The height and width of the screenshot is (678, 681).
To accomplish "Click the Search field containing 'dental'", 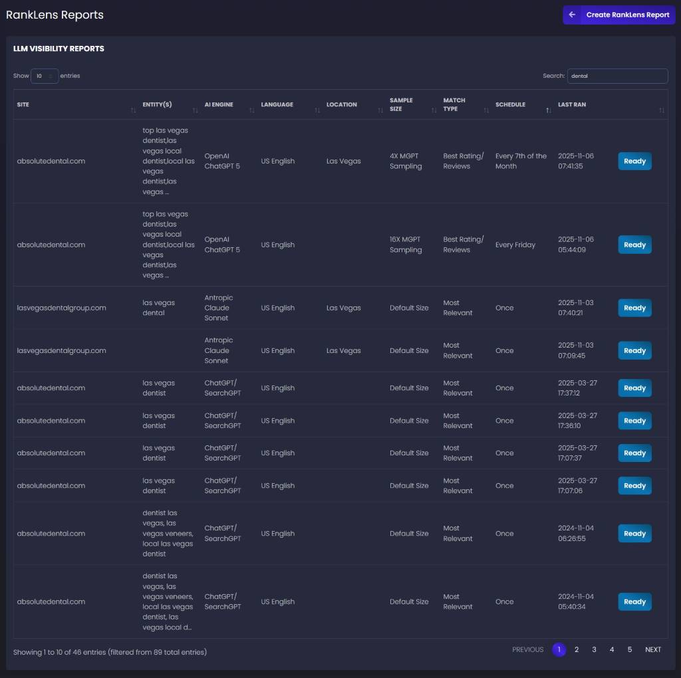I will [617, 76].
